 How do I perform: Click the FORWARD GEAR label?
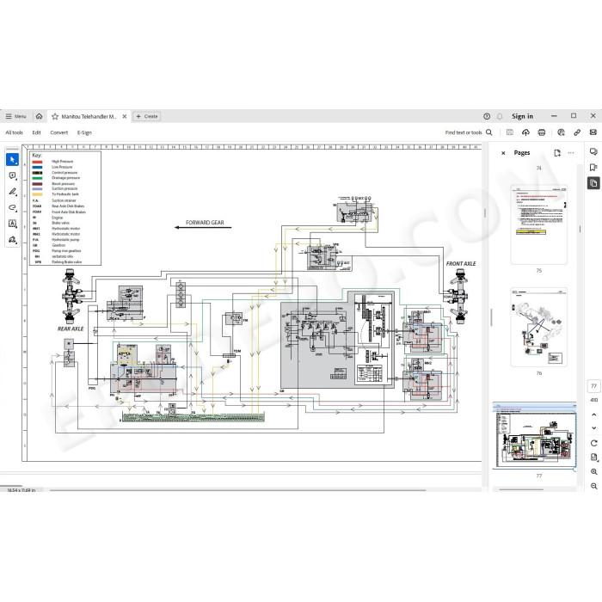pyautogui.click(x=205, y=223)
